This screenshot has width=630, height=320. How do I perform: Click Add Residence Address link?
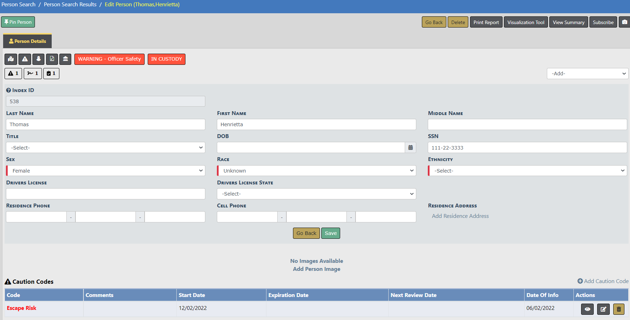[460, 216]
